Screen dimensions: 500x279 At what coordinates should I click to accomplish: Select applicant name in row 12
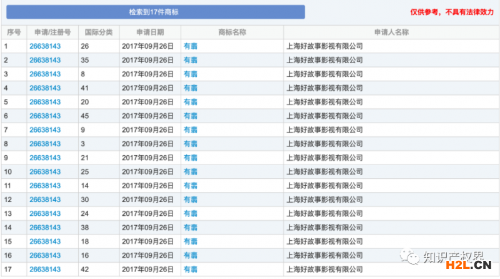(x=324, y=200)
